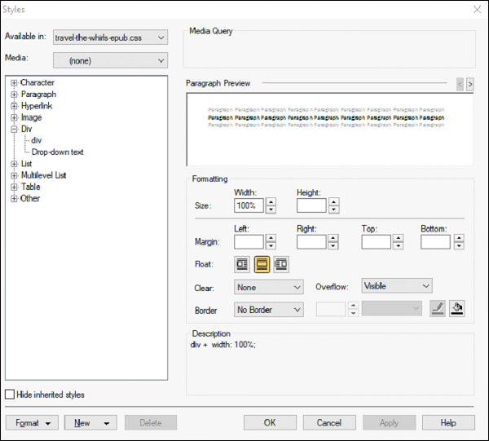Enable Hide inherited styles checkbox
489x441 pixels.
pos(10,395)
